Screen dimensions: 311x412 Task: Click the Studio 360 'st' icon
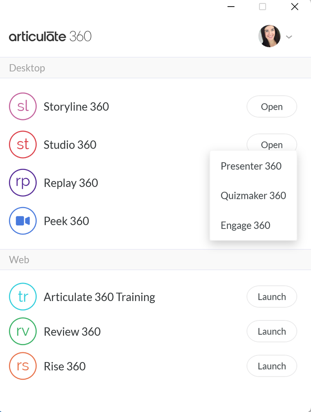[23, 144]
